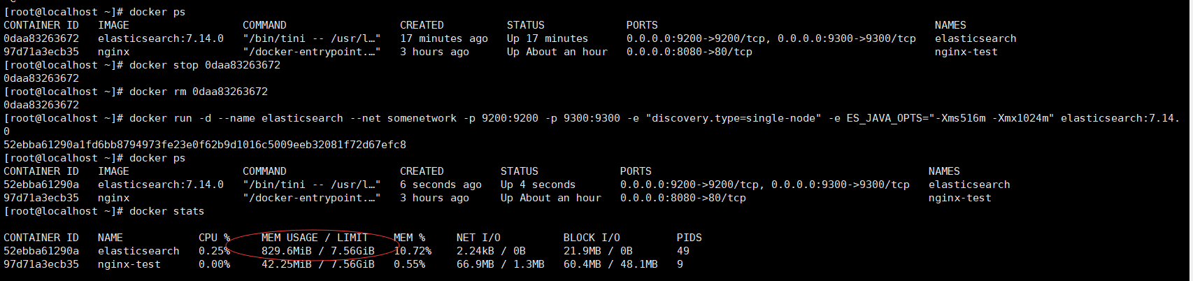Click the "ES_JAVA_OPTS" variable name
The width and height of the screenshot is (1193, 281).
pyautogui.click(x=885, y=118)
